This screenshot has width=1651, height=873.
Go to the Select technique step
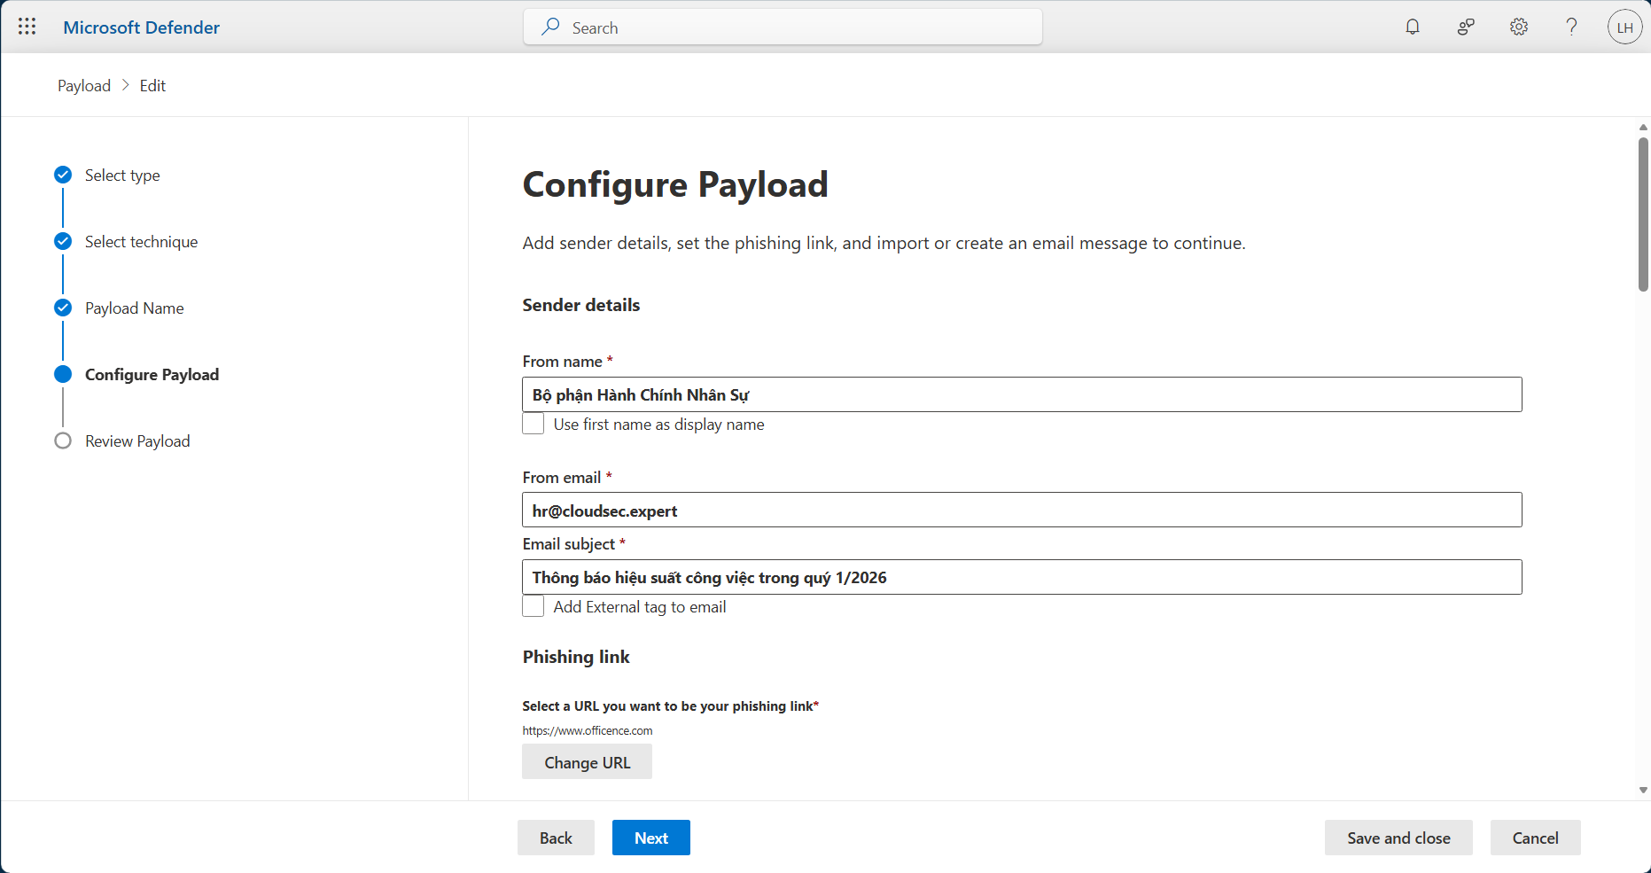tap(141, 242)
